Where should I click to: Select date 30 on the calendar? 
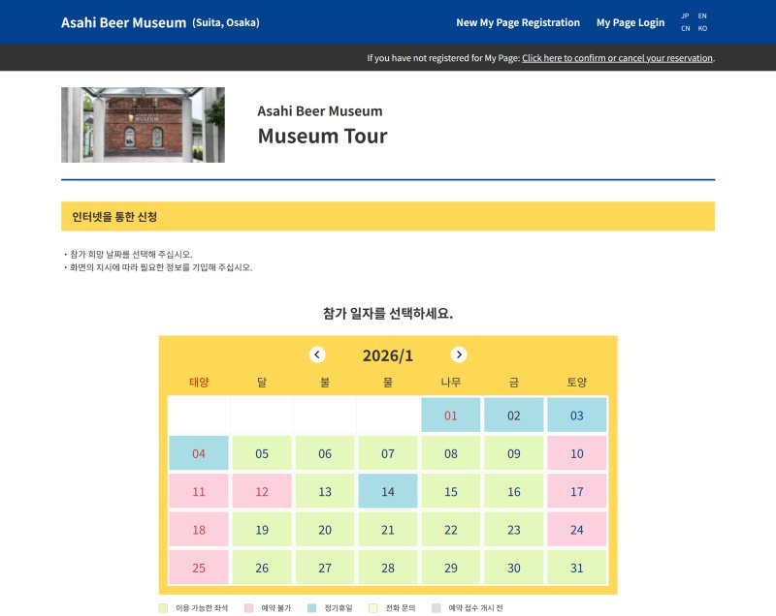514,568
